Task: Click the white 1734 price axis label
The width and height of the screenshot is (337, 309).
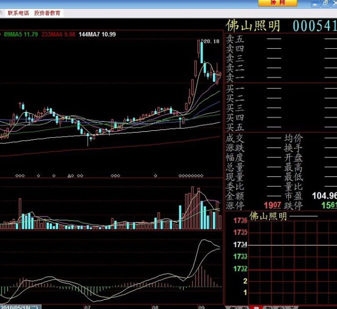Action: [x=240, y=245]
